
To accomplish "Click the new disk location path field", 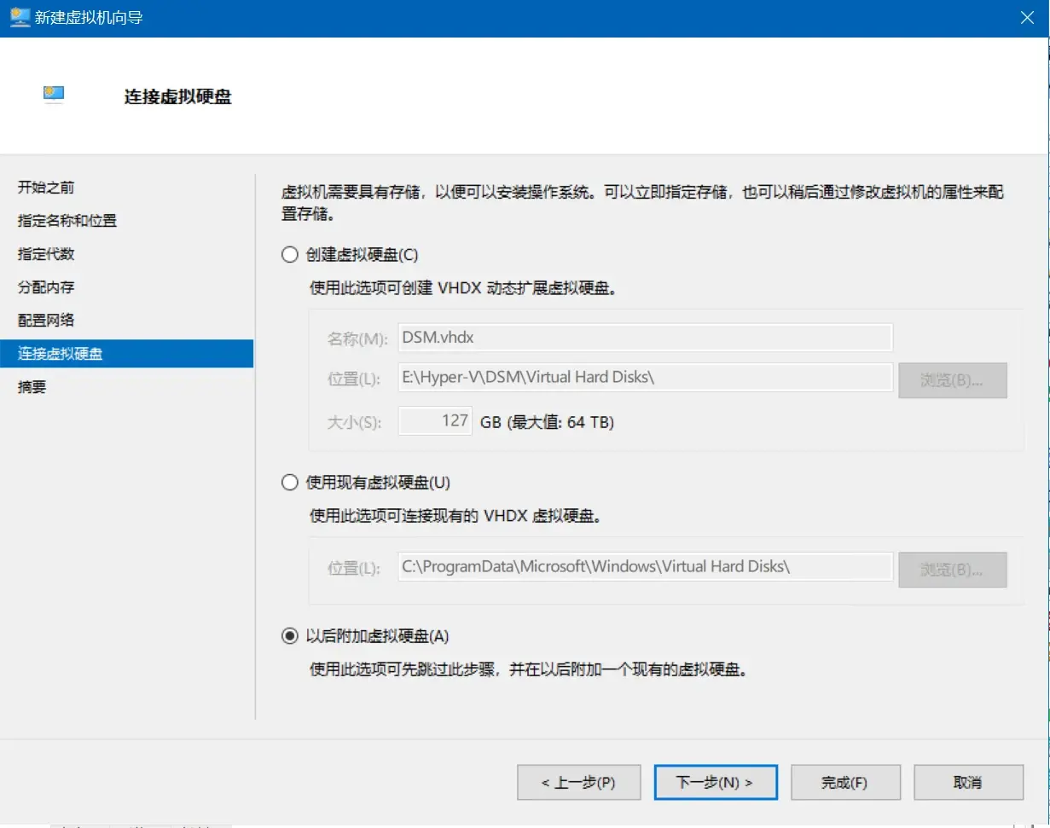I will (645, 377).
